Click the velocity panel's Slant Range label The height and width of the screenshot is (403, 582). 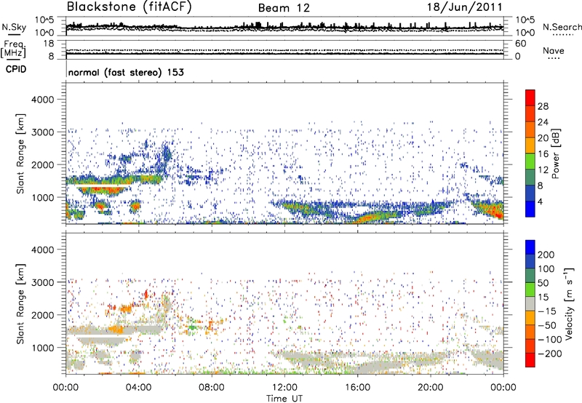tap(20, 304)
